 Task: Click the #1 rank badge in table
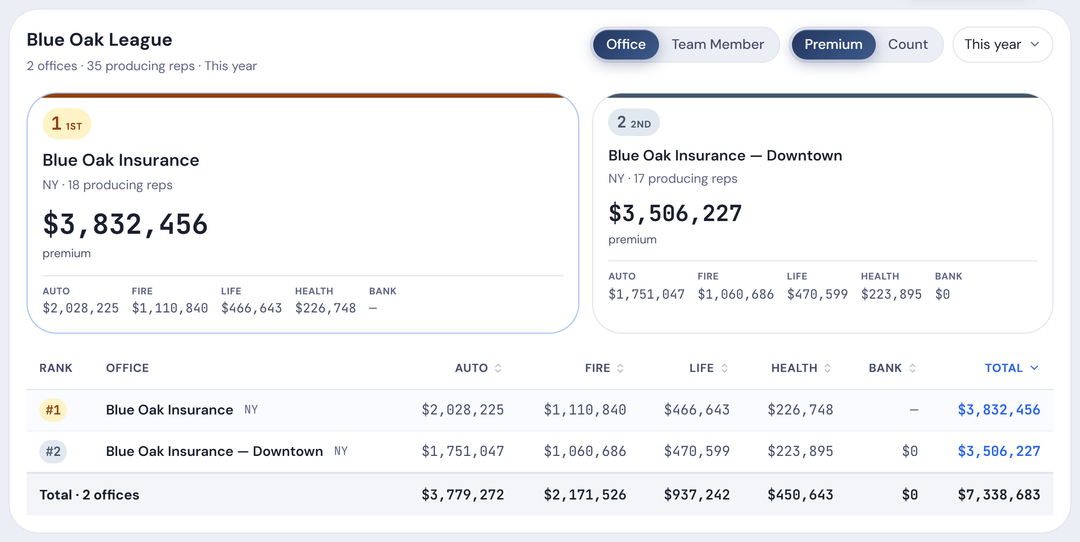[53, 410]
